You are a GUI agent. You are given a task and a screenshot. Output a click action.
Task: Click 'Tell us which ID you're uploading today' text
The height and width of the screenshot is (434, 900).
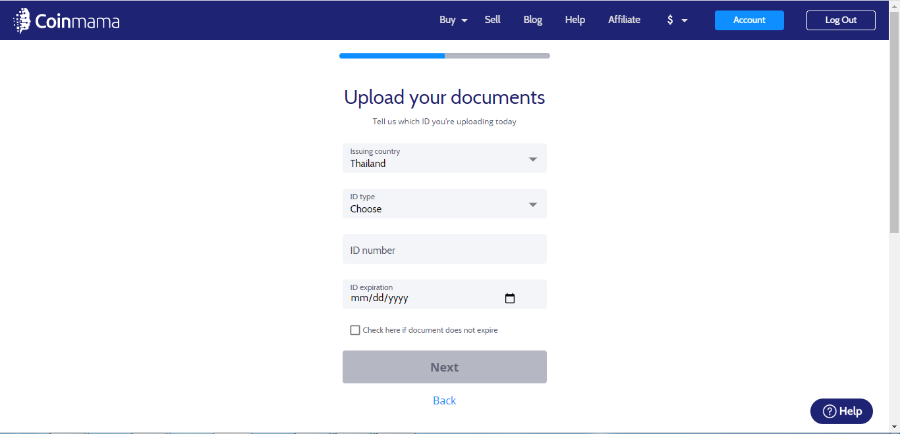[445, 122]
